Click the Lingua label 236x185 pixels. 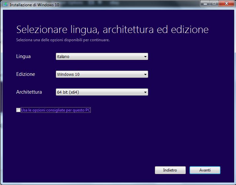click(x=23, y=56)
